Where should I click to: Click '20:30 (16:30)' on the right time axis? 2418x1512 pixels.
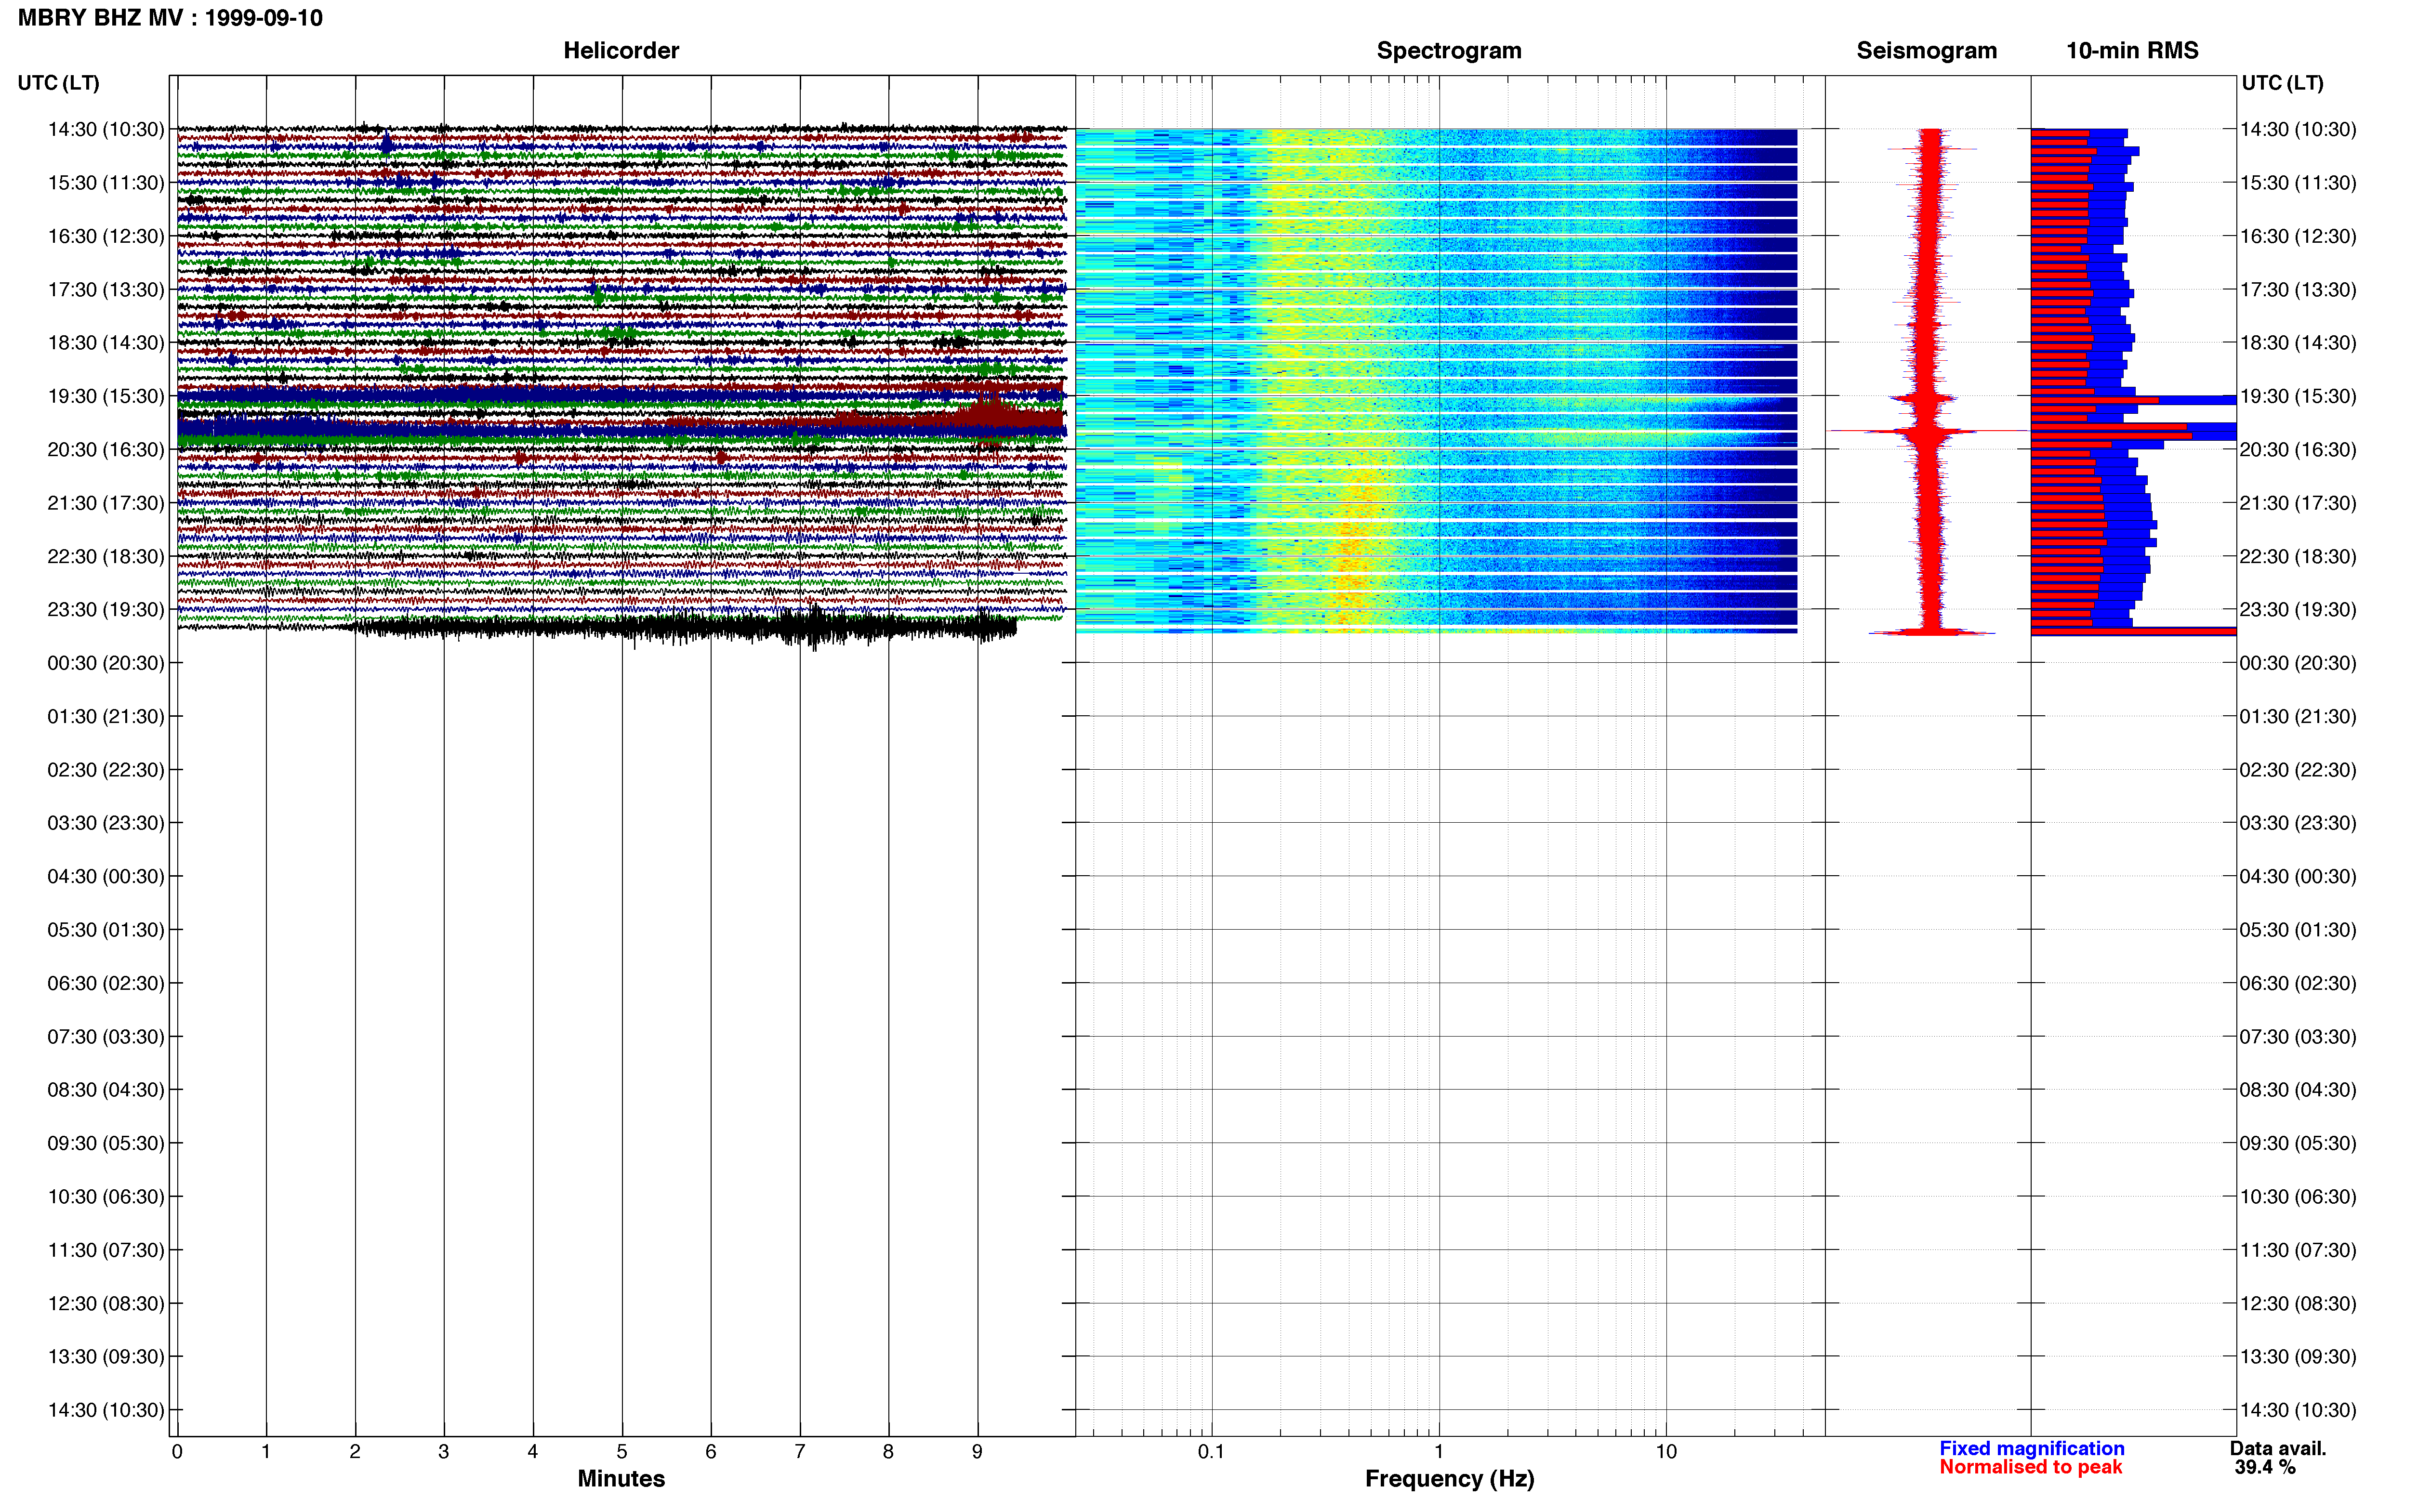pyautogui.click(x=2298, y=450)
